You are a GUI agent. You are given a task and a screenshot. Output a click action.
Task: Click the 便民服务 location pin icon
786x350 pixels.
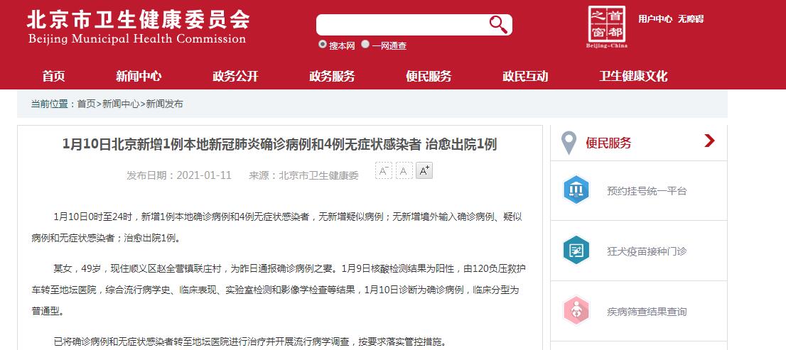569,143
